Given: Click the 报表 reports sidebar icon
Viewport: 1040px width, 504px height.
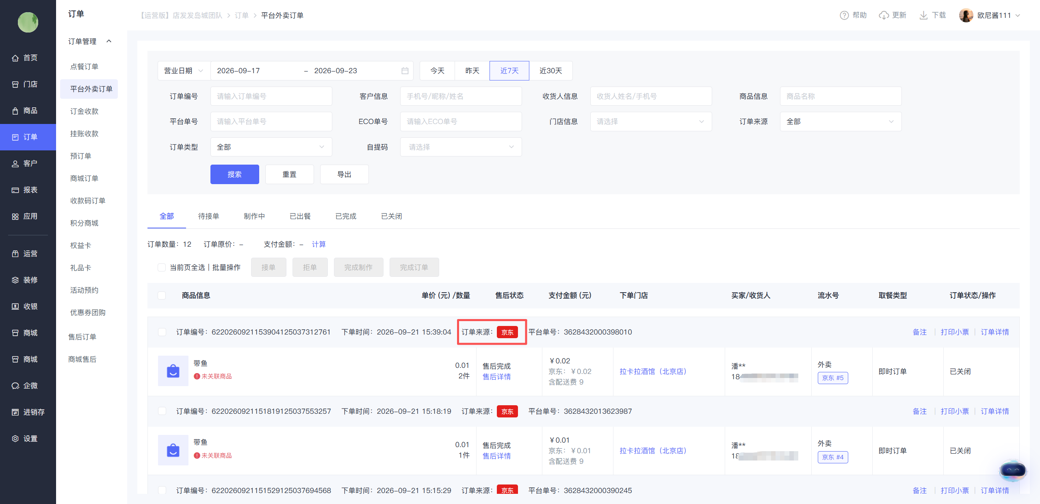Looking at the screenshot, I should pos(15,190).
